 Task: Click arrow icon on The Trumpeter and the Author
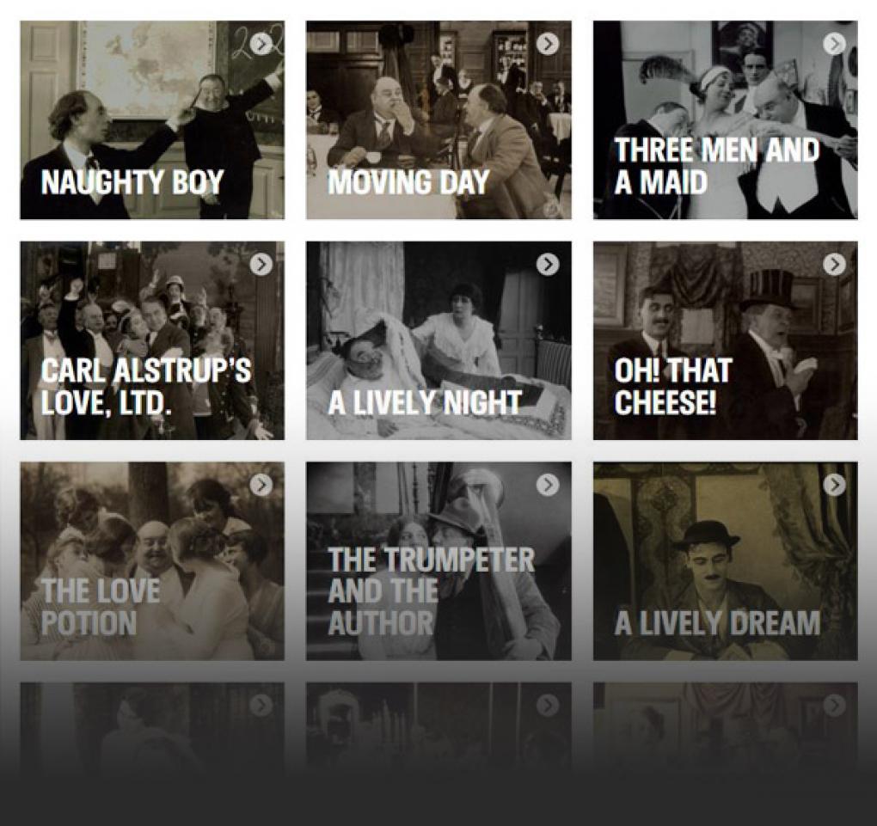pos(548,485)
